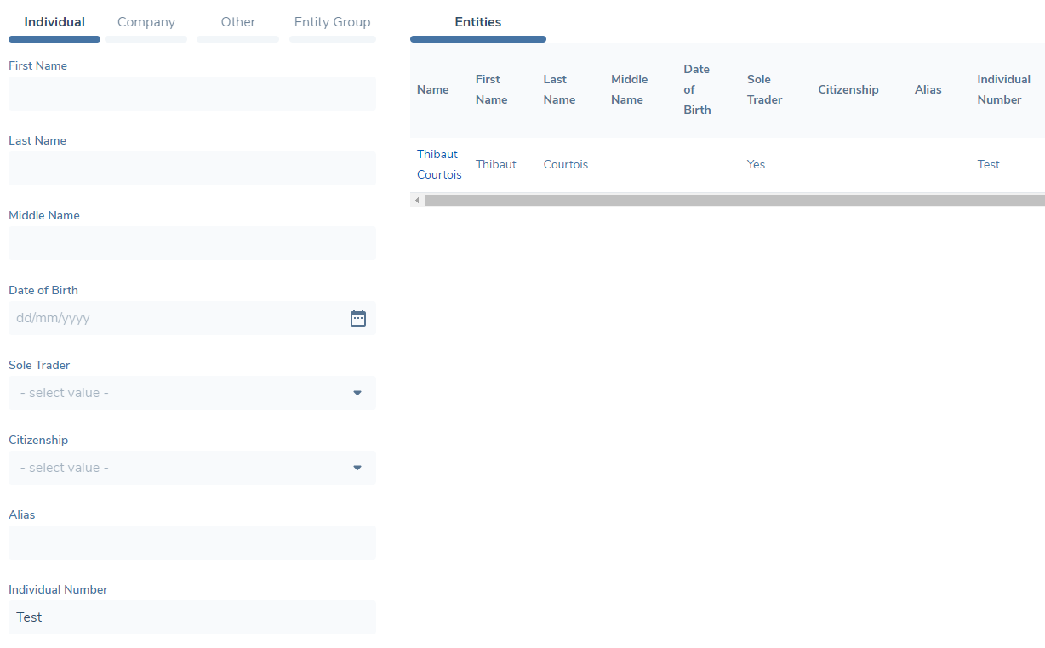Focus the Last Name input field
1045x648 pixels.
[191, 168]
